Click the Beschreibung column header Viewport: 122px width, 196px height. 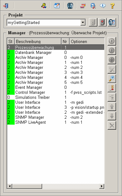(x=38, y=41)
